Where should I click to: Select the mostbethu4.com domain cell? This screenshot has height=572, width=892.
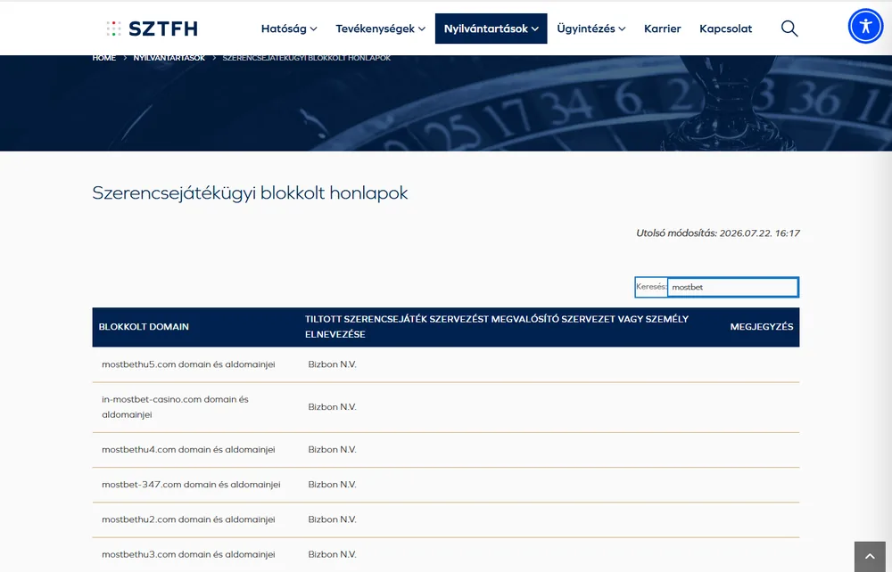pyautogui.click(x=188, y=449)
